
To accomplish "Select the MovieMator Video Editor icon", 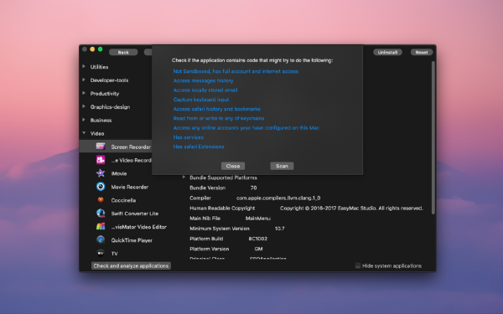I will 101,227.
